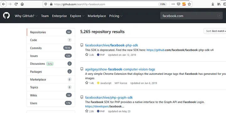Expand the Why GitHub? dropdown
Screen dimensions: 226x113
tap(26, 16)
